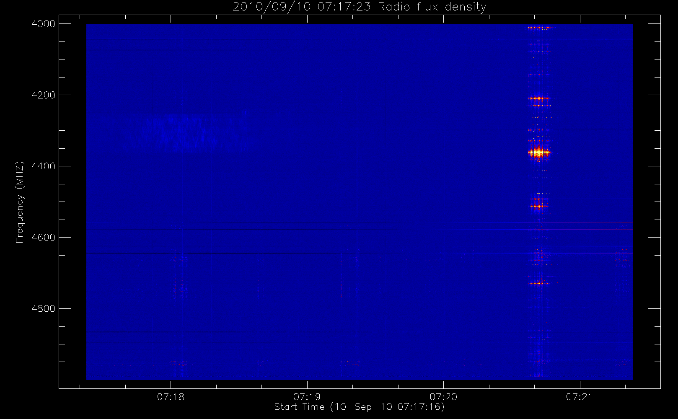The width and height of the screenshot is (678, 419).
Task: Click the 4200 frequency tick label
Action: [44, 95]
